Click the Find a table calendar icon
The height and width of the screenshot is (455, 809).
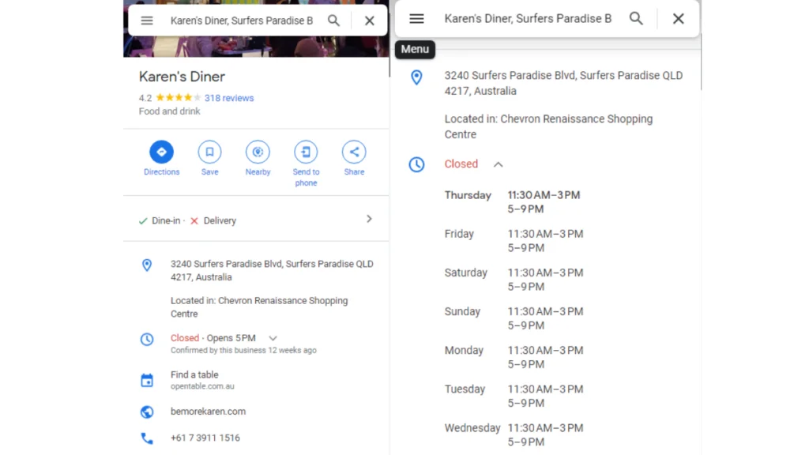coord(147,380)
